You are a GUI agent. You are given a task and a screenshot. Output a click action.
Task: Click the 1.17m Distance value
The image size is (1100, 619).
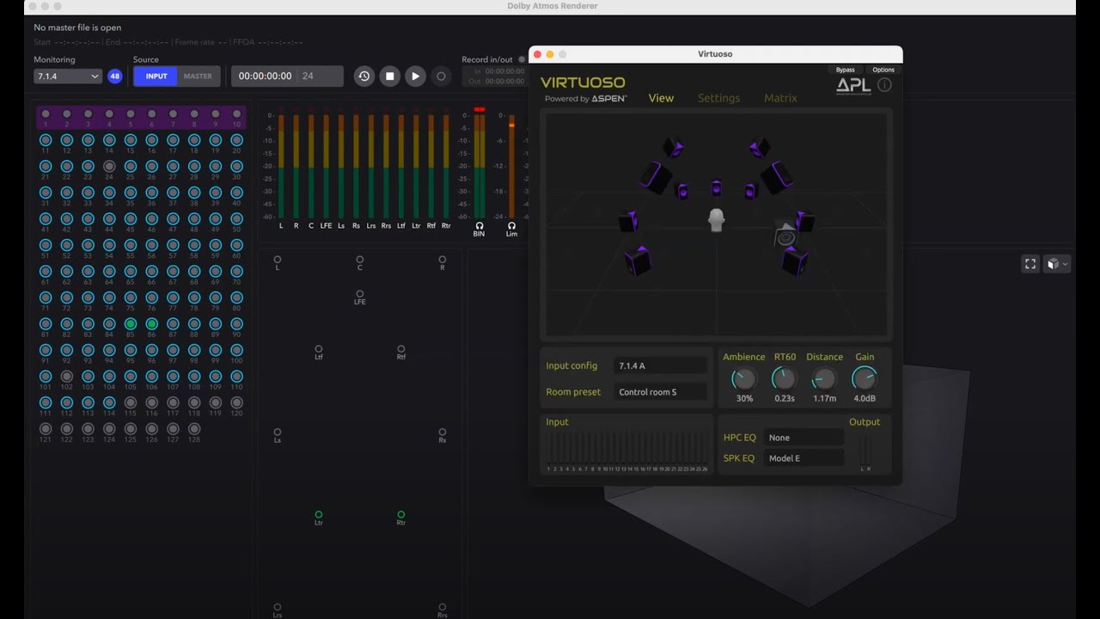tap(824, 399)
